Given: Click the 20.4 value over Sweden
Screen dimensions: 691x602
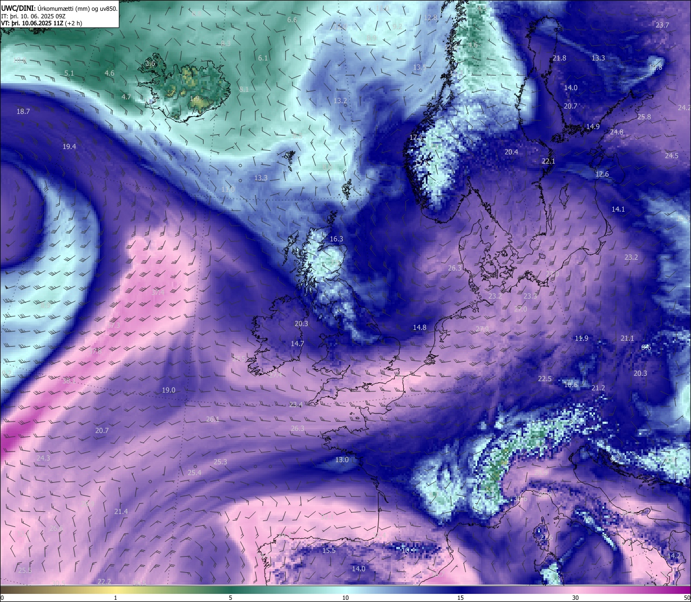Looking at the screenshot, I should (x=511, y=152).
